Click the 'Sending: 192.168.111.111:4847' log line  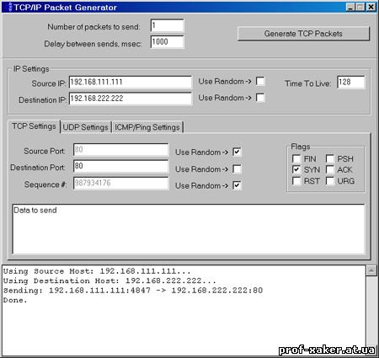click(133, 291)
